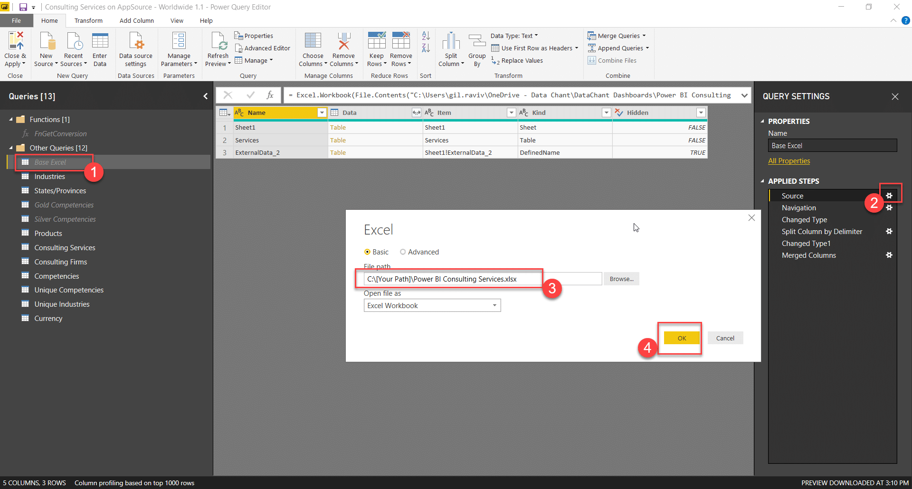
Task: Click the Group By icon
Action: (x=477, y=41)
